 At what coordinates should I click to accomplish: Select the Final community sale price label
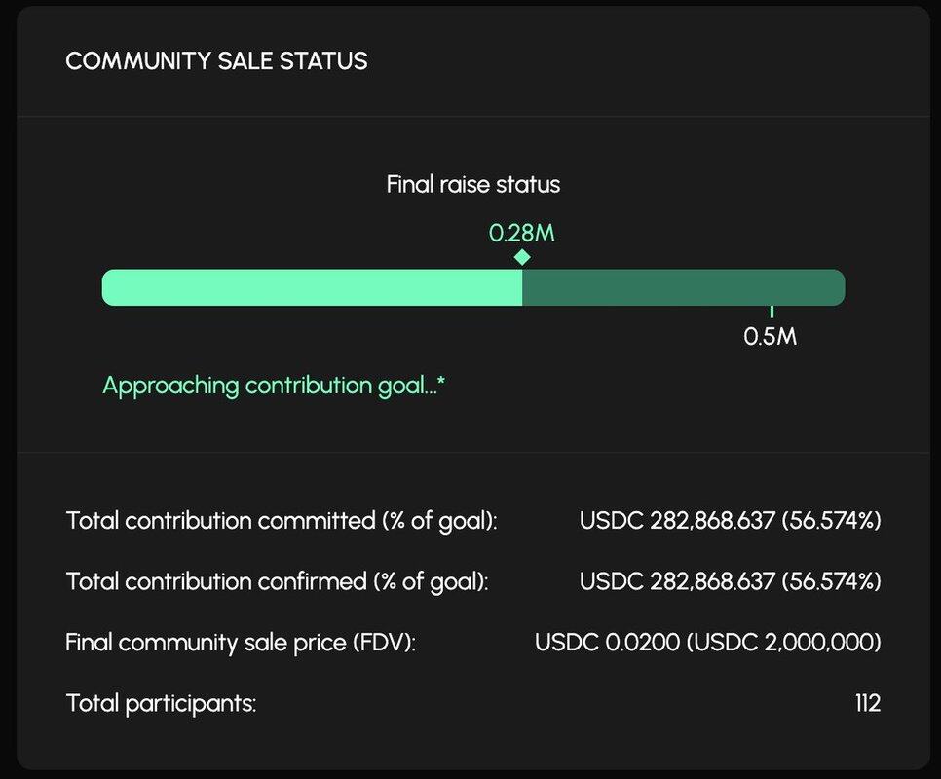tap(241, 643)
